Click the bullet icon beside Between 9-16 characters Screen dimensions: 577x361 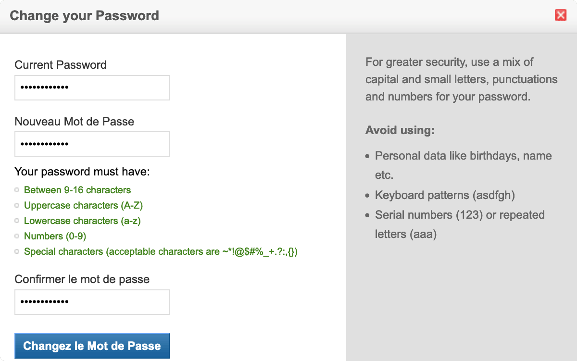tap(17, 190)
